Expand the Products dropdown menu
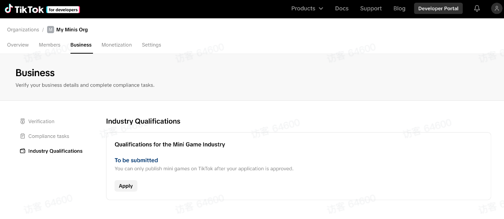 [x=303, y=9]
